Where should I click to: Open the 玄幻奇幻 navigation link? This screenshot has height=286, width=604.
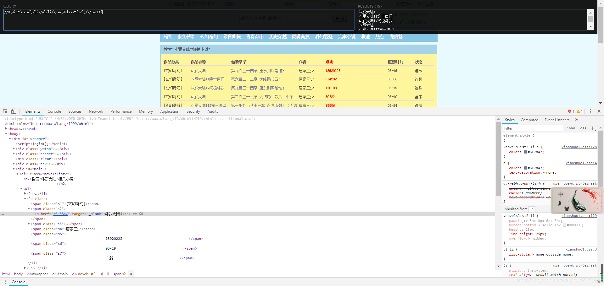[x=209, y=37]
